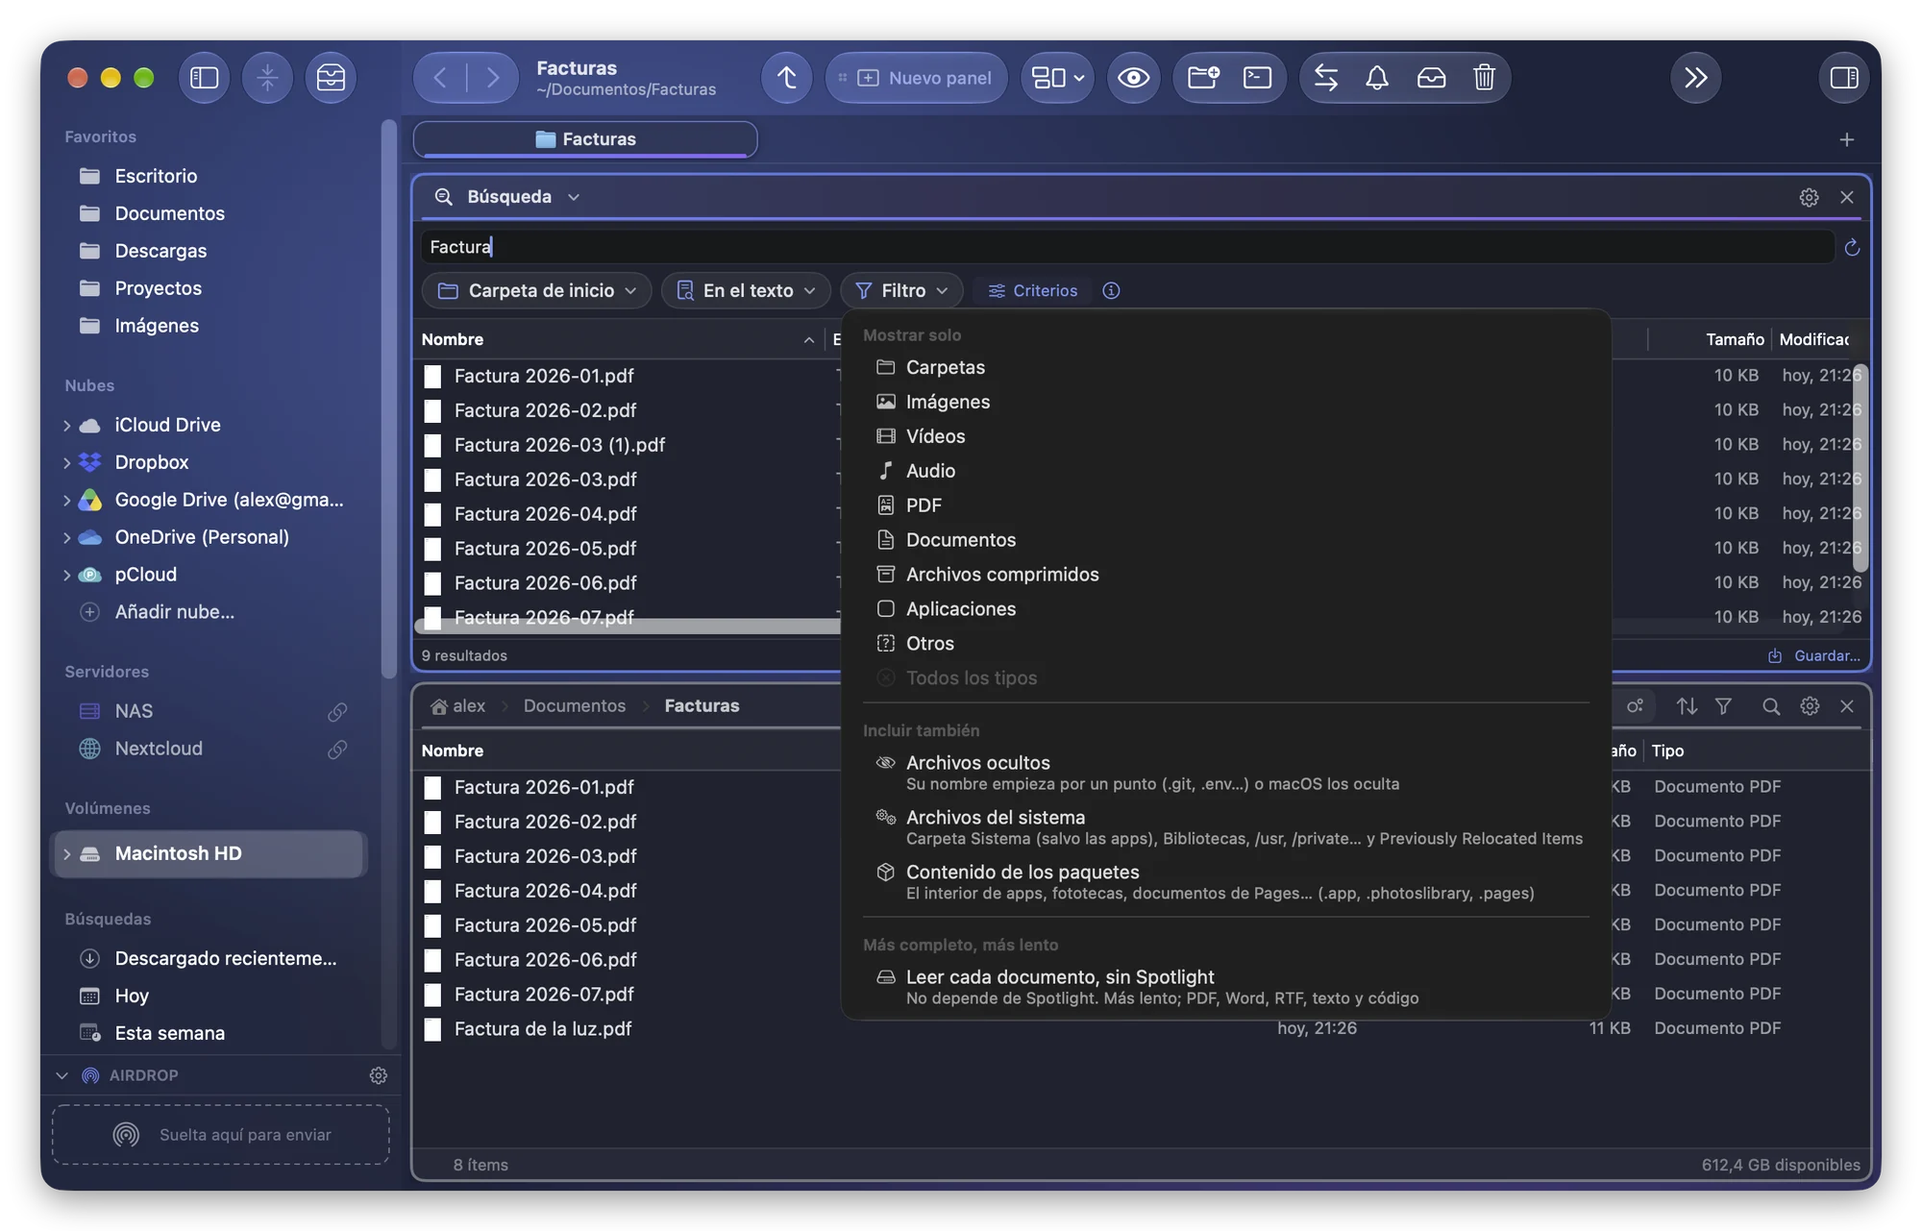This screenshot has height=1231, width=1922.
Task: Collapse the Filtro dropdown
Action: (901, 290)
